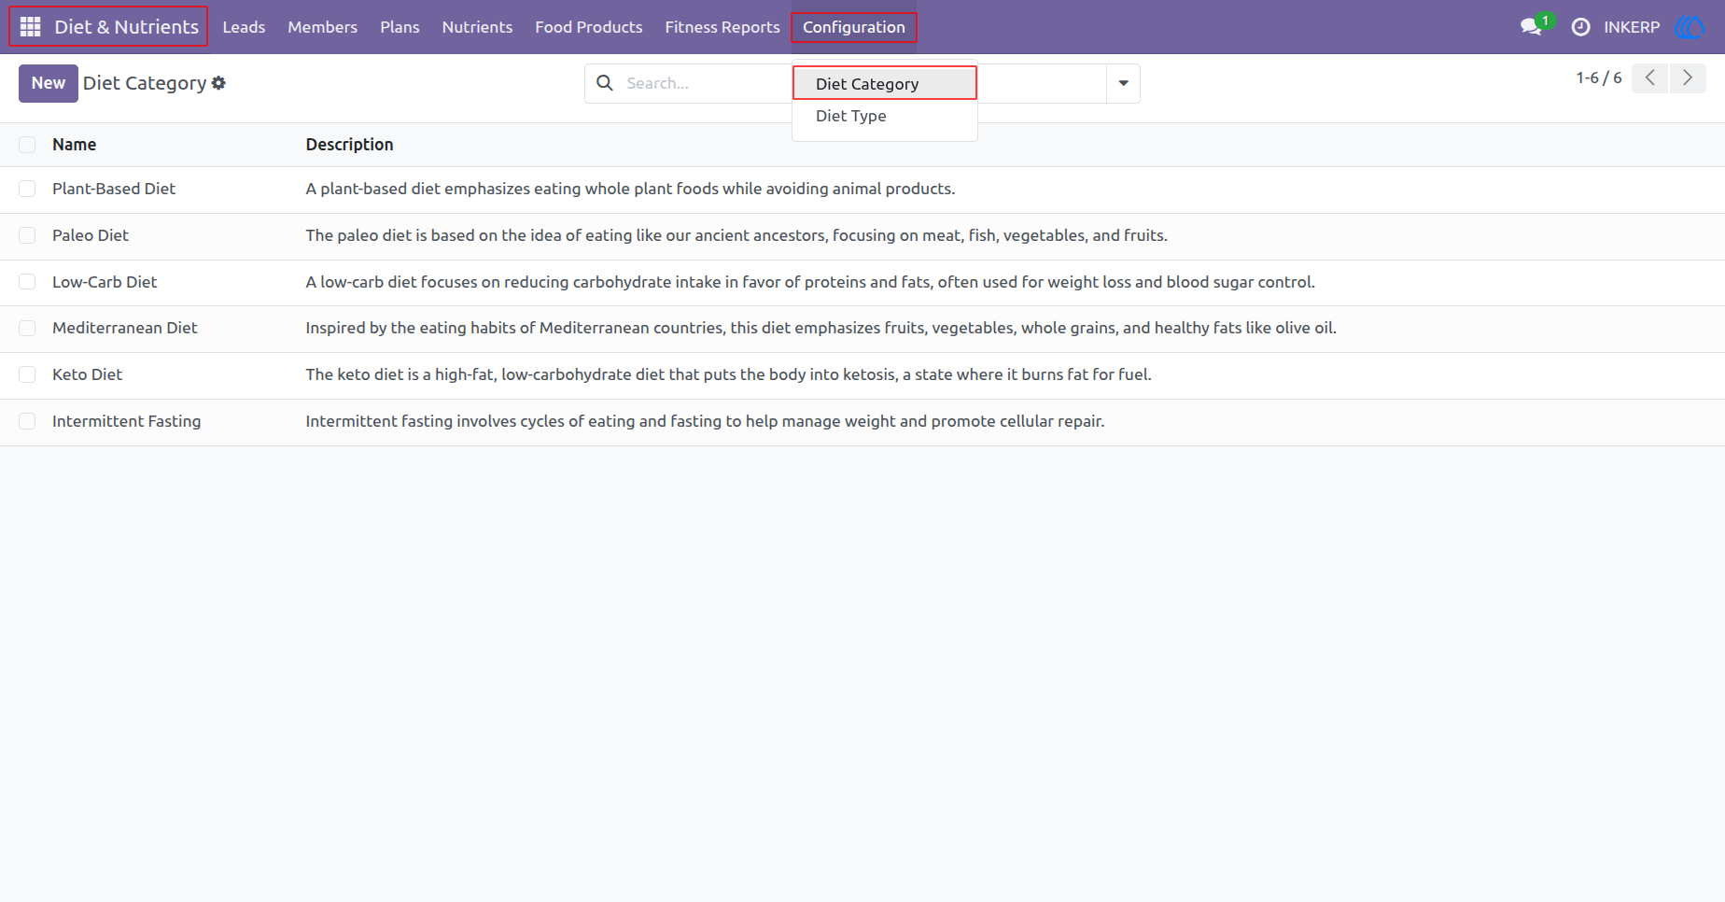Focus the Search input field
The width and height of the screenshot is (1725, 902).
[x=709, y=83]
